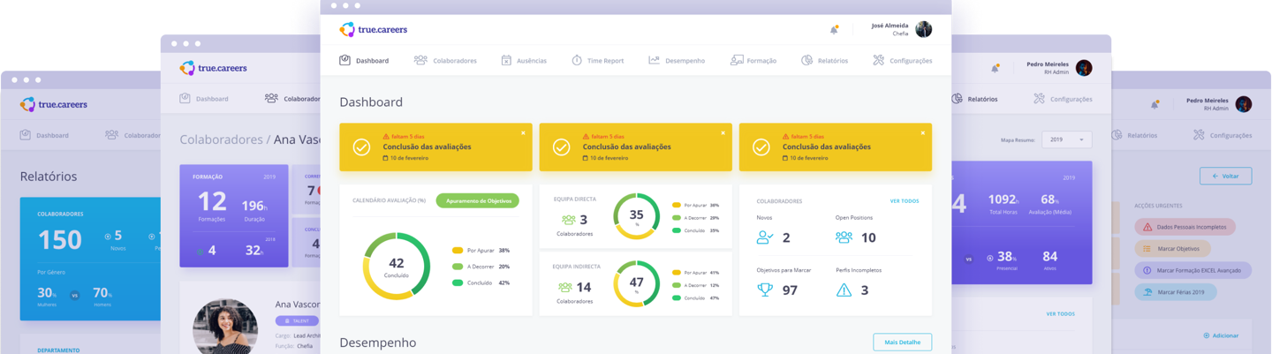Click Ana Vasconcelos profile photo
The width and height of the screenshot is (1272, 354).
(225, 326)
